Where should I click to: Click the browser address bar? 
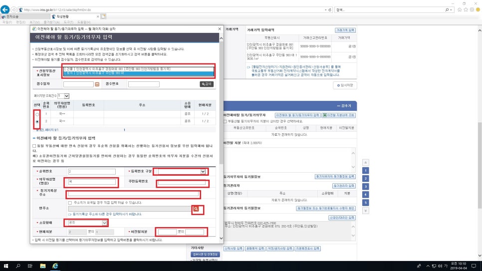point(172,10)
